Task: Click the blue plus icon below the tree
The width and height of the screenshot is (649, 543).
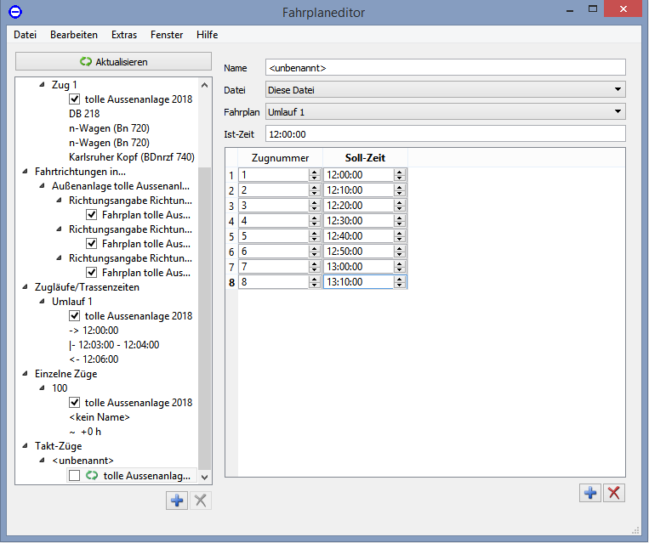Action: tap(177, 501)
